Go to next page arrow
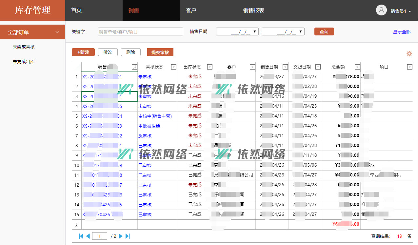 click(x=121, y=236)
